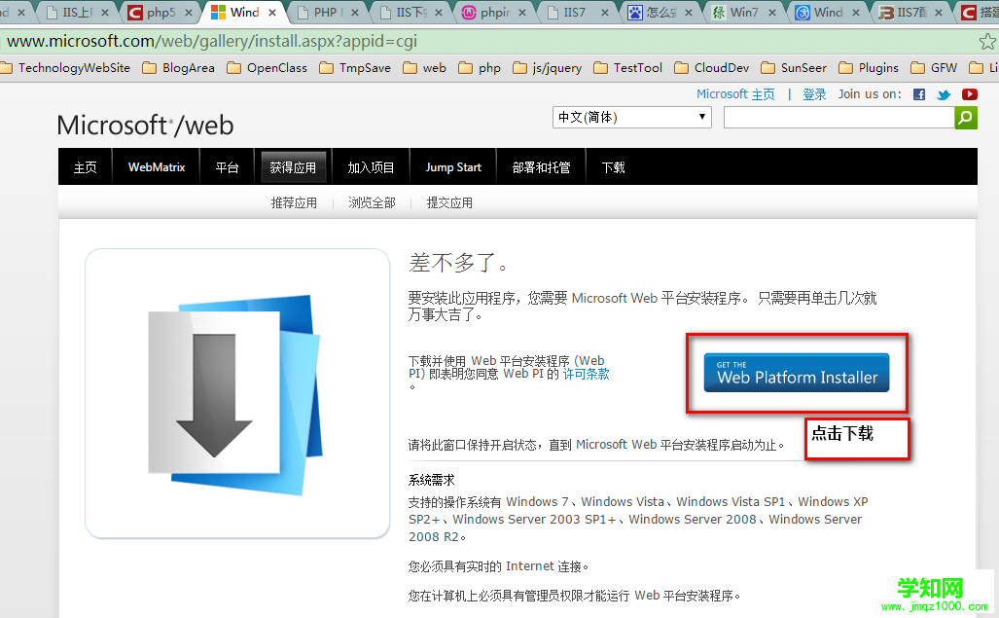Viewport: 999px width, 618px height.
Task: Open the BlogArea bookmark folder
Action: (x=178, y=67)
